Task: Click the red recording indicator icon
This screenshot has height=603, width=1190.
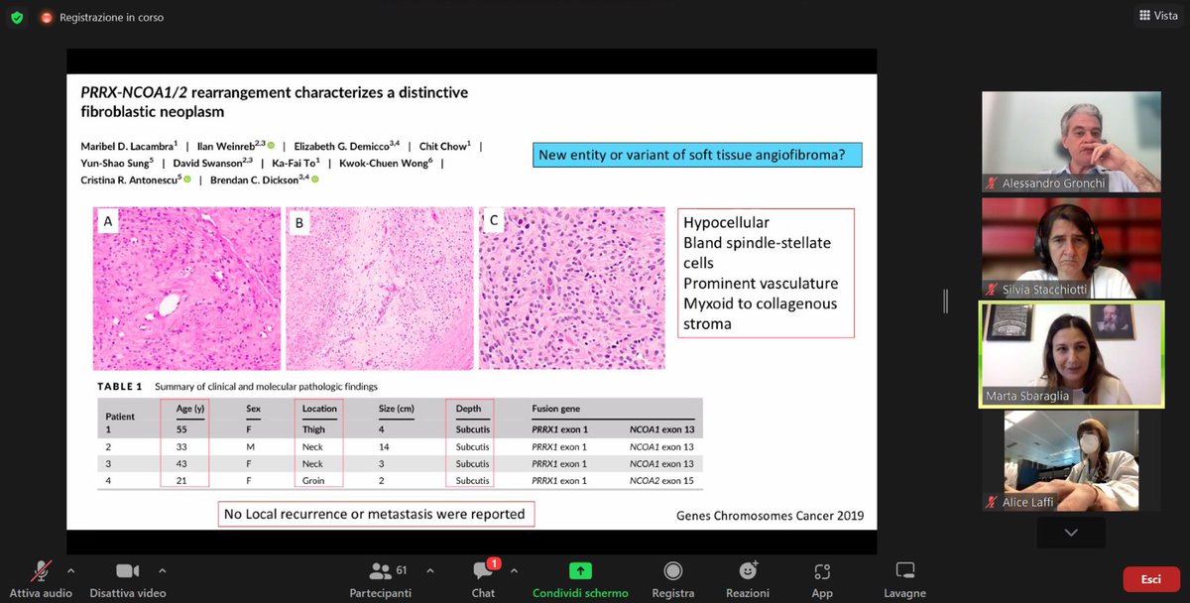Action: [x=47, y=18]
